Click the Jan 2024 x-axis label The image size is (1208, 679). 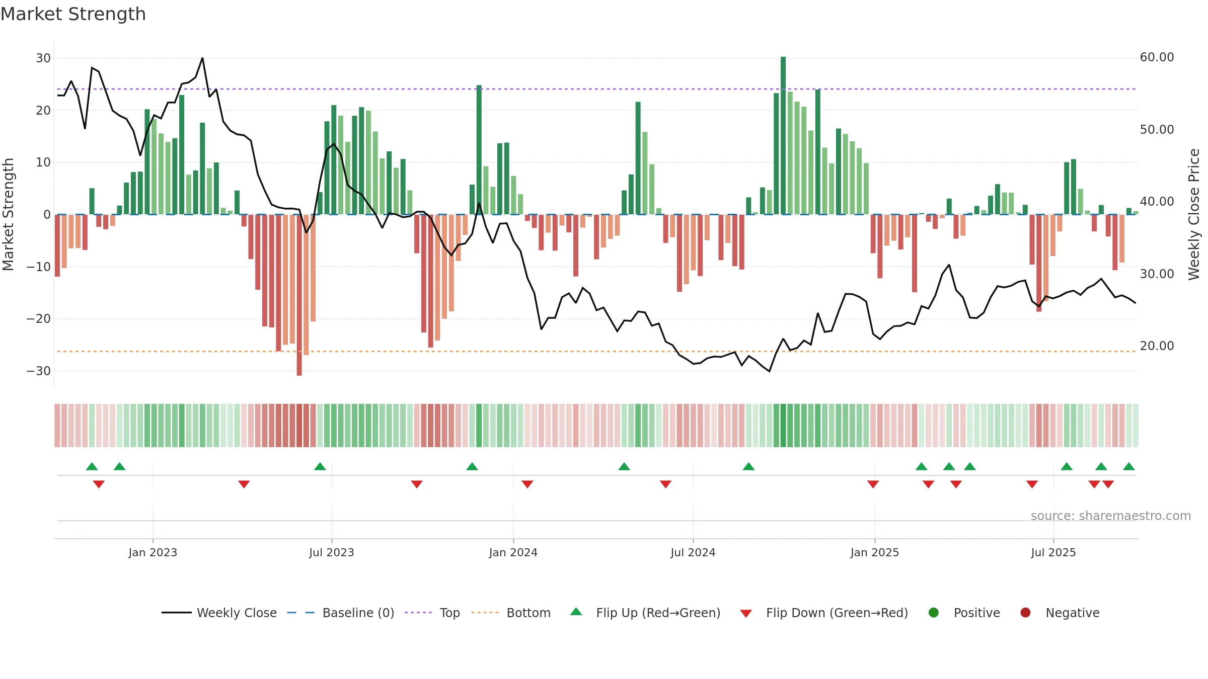(x=513, y=552)
